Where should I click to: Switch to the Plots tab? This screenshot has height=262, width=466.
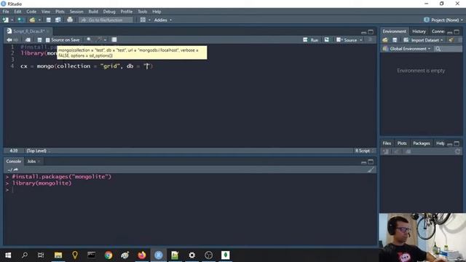pyautogui.click(x=402, y=143)
